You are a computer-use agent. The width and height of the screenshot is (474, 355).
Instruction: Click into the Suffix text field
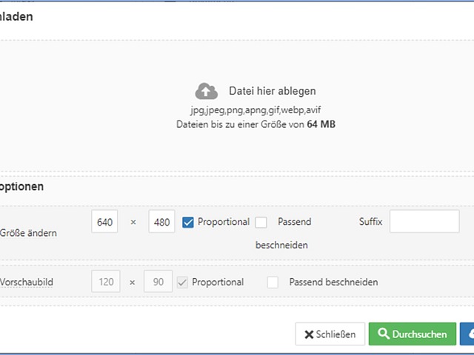click(x=424, y=222)
